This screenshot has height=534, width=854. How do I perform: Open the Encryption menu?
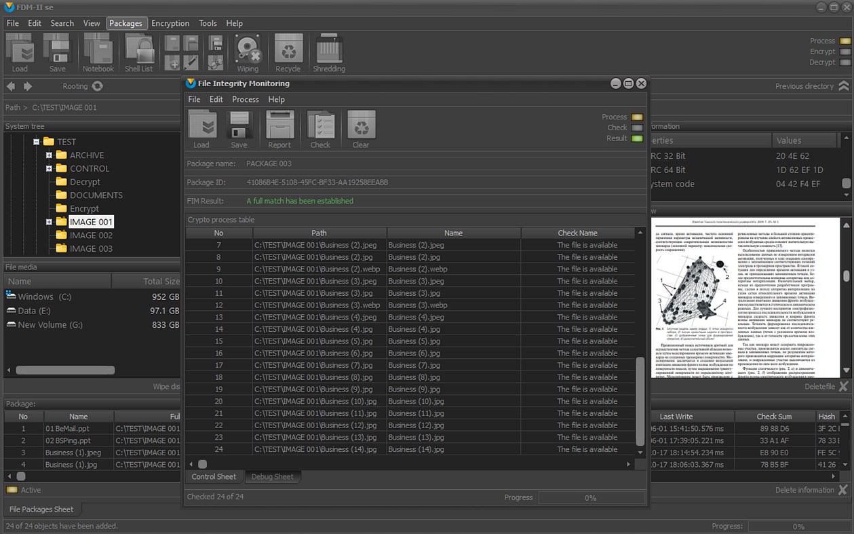(x=170, y=23)
